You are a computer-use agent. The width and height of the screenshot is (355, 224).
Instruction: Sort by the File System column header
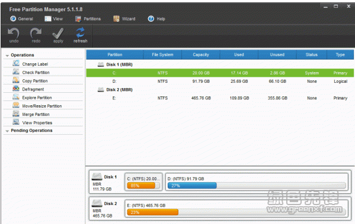(x=162, y=54)
